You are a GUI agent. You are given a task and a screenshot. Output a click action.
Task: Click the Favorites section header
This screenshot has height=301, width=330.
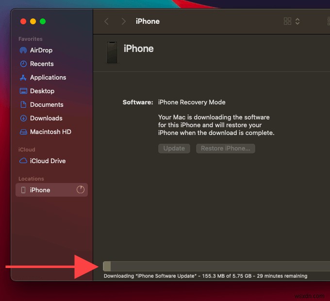click(31, 39)
